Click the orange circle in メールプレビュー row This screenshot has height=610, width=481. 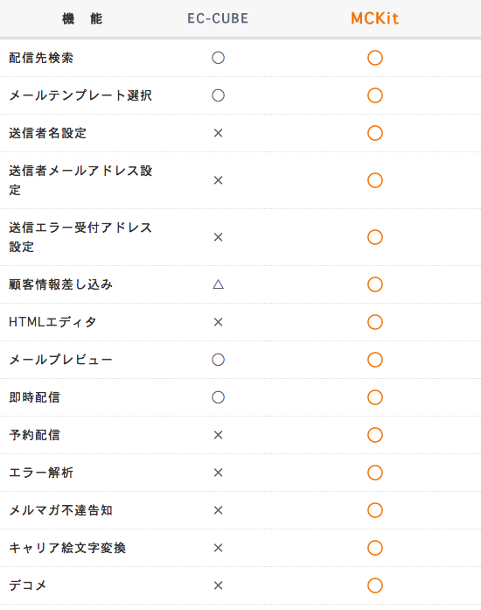[375, 360]
